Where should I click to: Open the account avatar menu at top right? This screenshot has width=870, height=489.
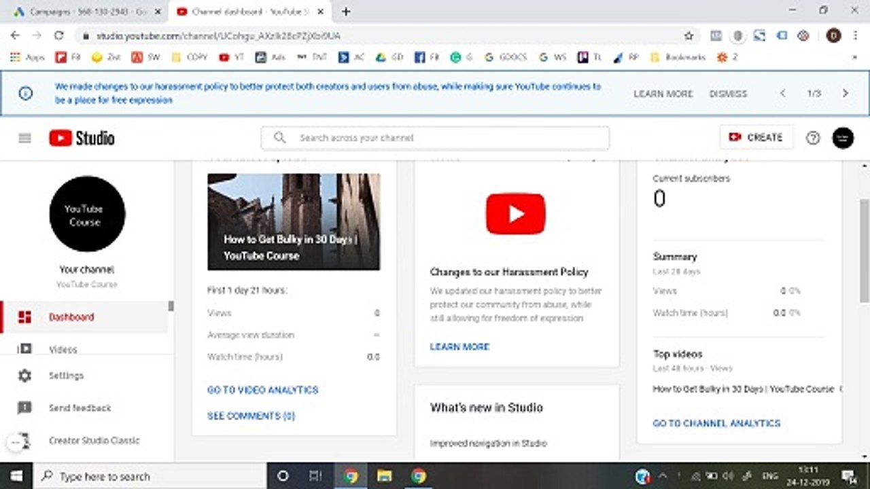coord(843,138)
